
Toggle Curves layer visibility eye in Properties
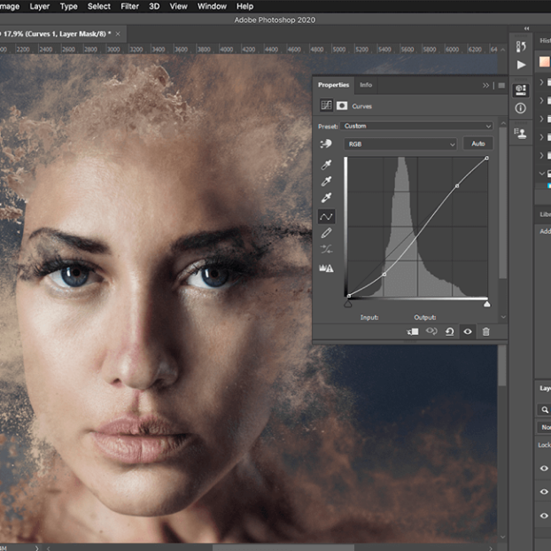click(x=468, y=331)
